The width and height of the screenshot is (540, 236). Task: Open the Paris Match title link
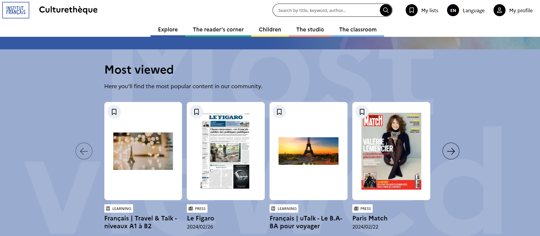pos(370,218)
